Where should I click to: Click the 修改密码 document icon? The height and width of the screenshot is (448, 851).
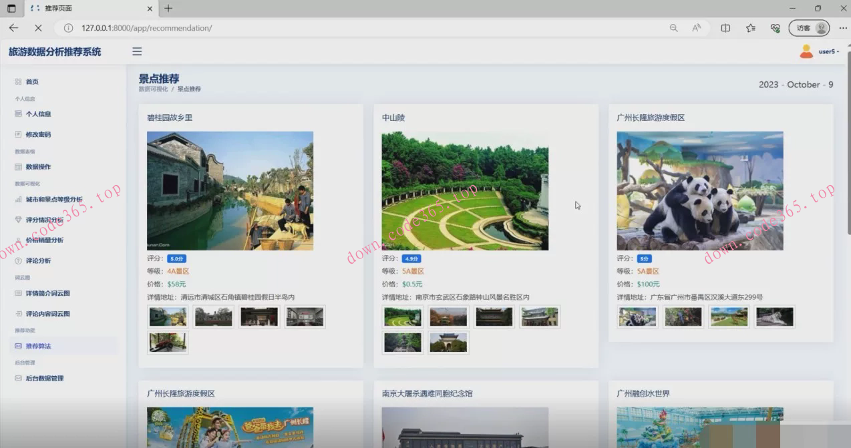coord(18,134)
